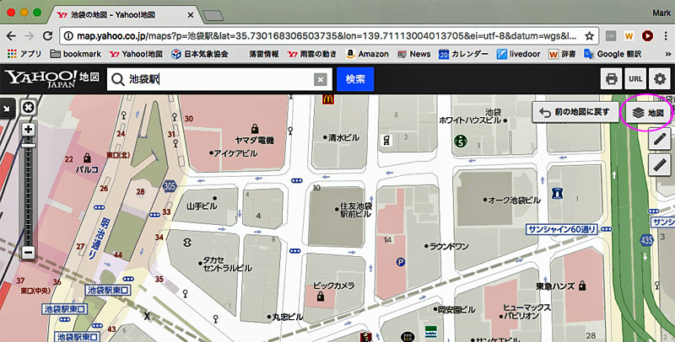Select the 池袋の地図 browser tab
This screenshot has width=675, height=342.
[125, 15]
